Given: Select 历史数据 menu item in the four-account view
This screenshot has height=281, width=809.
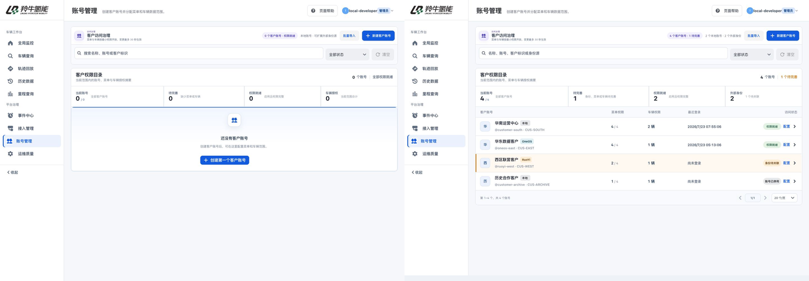Looking at the screenshot, I should [436, 81].
